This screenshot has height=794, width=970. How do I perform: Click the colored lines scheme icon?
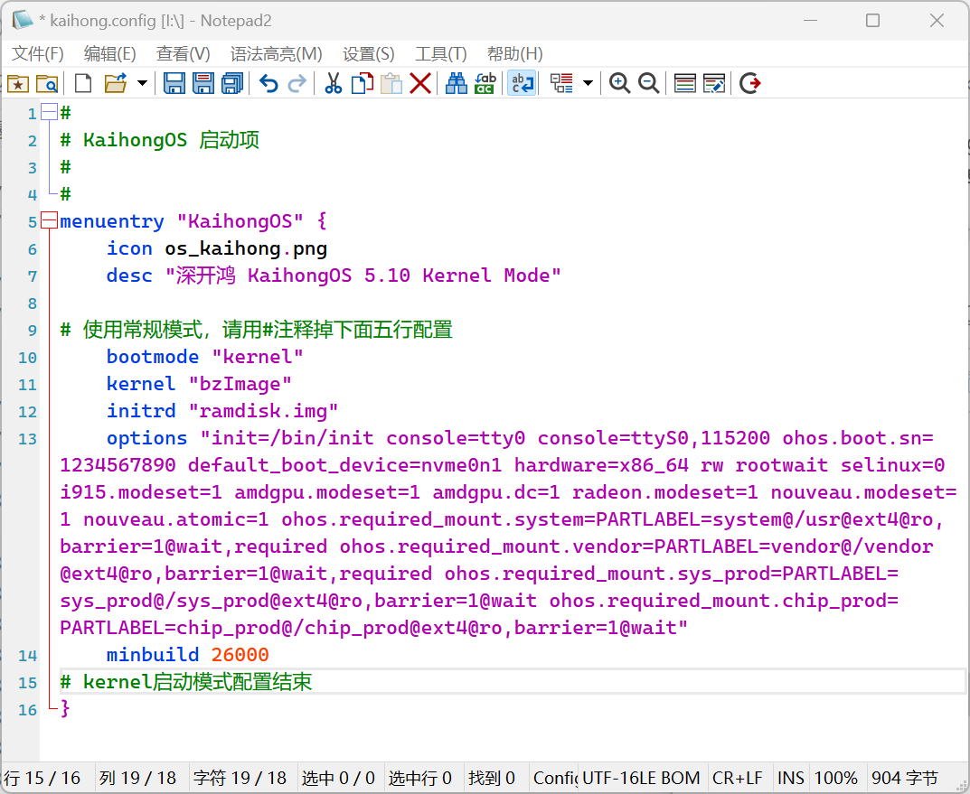click(x=685, y=83)
